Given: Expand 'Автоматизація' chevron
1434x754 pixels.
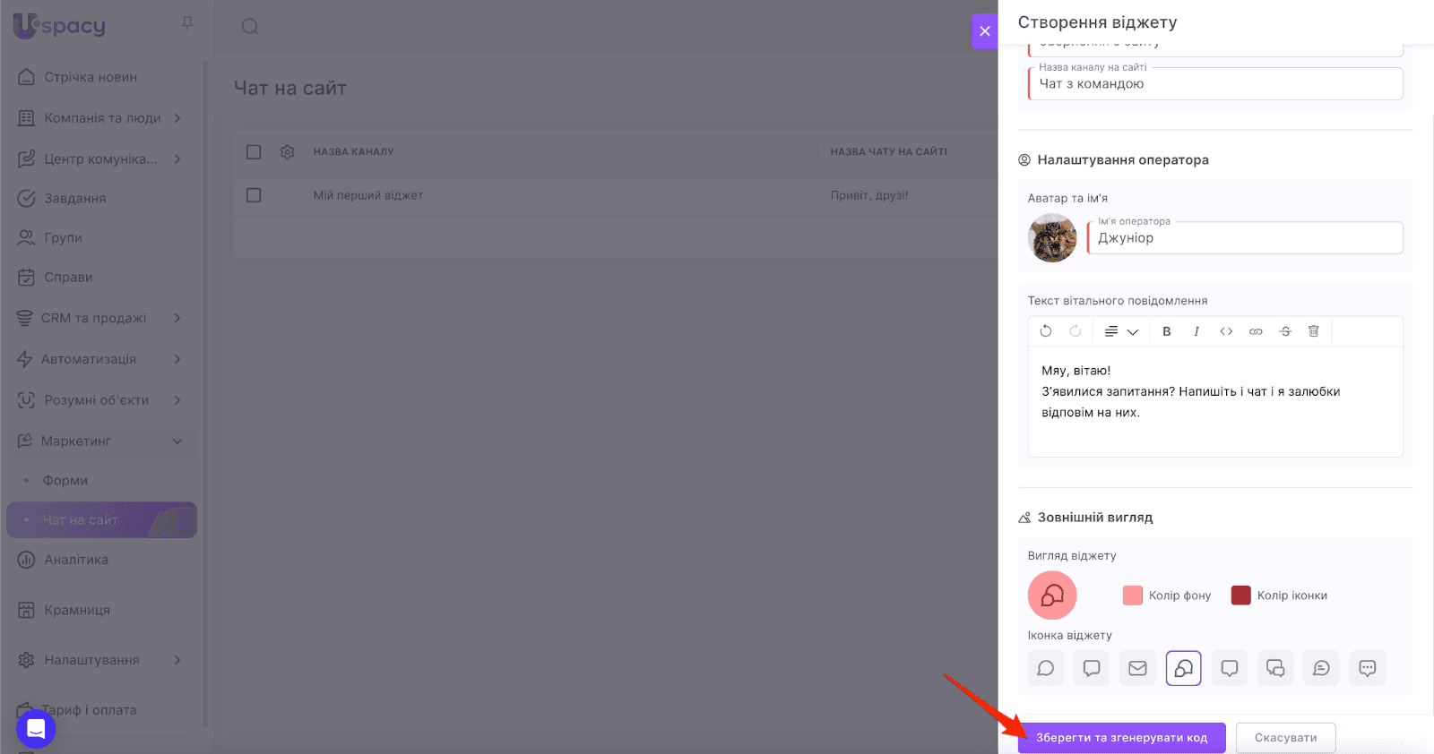Looking at the screenshot, I should coord(177,359).
